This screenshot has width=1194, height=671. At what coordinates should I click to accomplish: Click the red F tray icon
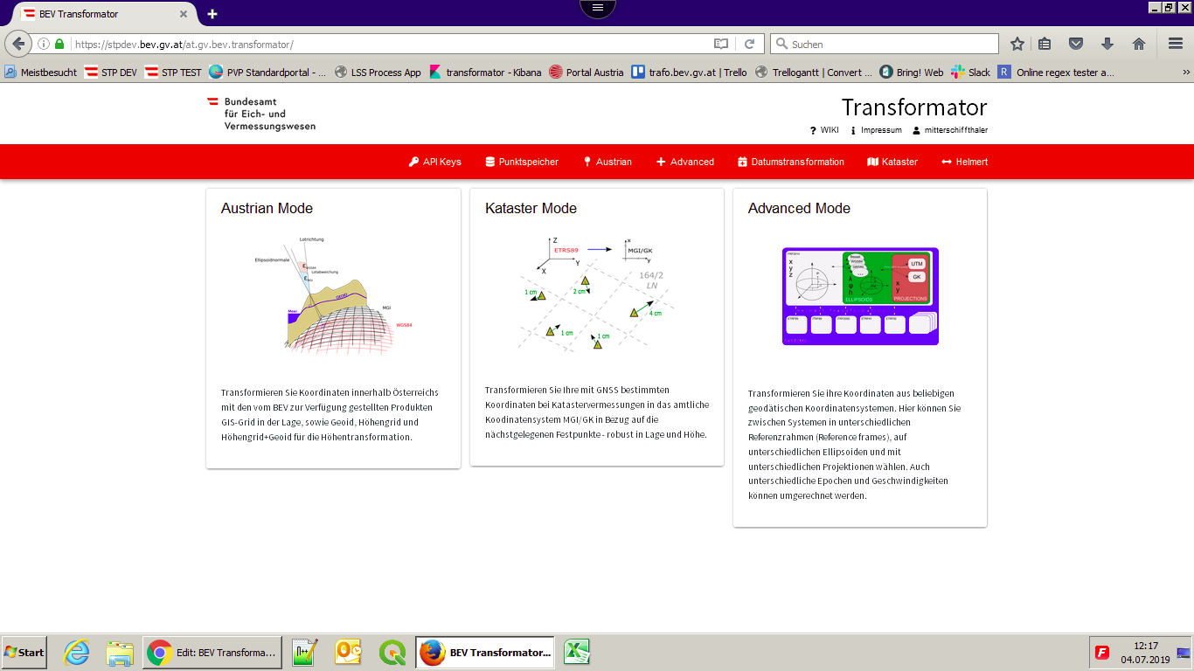tap(1102, 652)
